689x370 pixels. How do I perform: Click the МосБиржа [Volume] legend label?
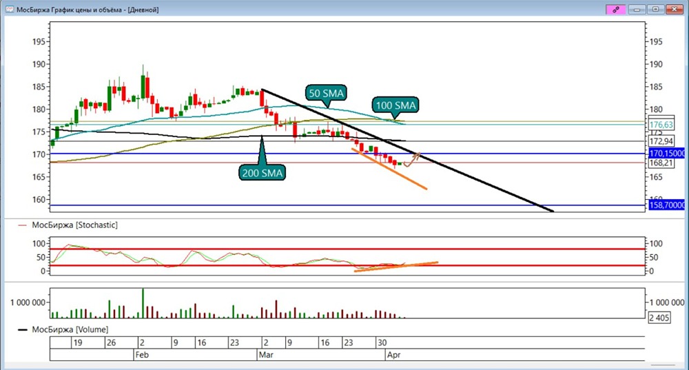click(70, 329)
